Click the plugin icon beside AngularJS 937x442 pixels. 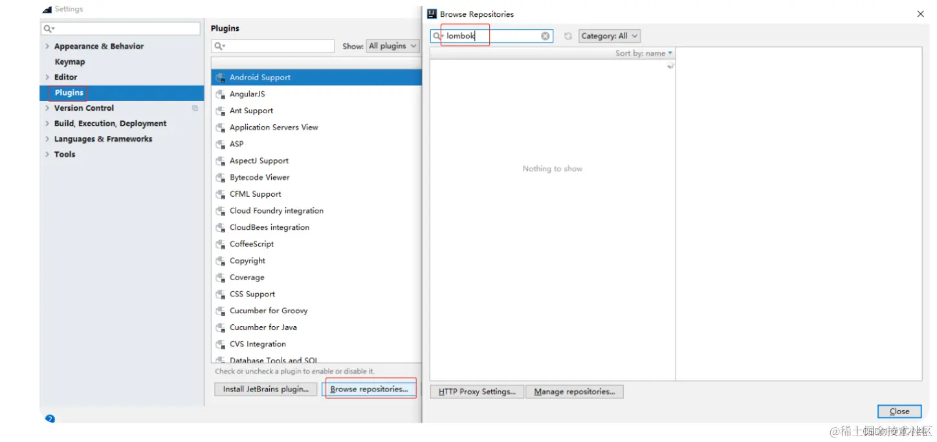[221, 94]
